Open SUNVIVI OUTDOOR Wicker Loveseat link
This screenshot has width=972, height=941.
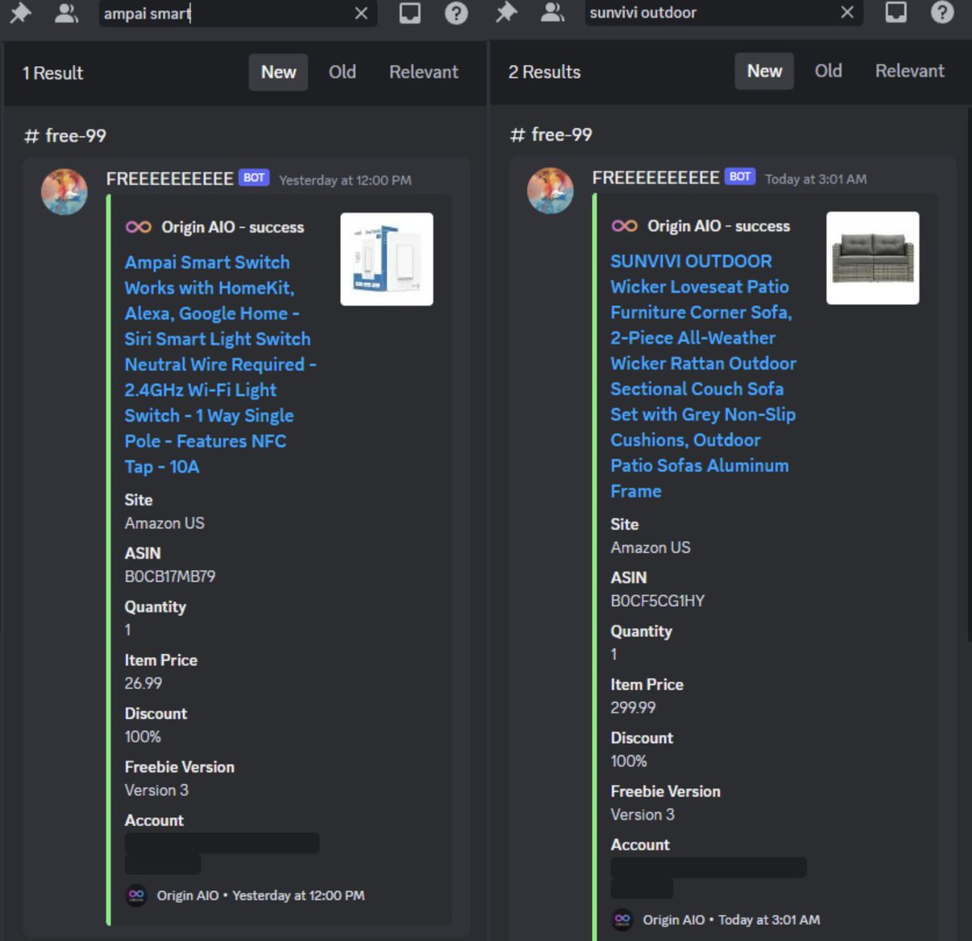coord(703,376)
